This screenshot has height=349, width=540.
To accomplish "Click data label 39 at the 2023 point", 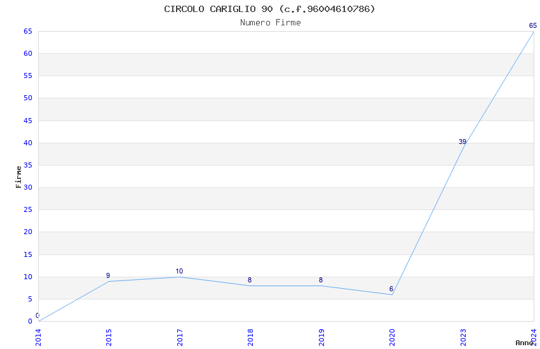I will pos(462,142).
